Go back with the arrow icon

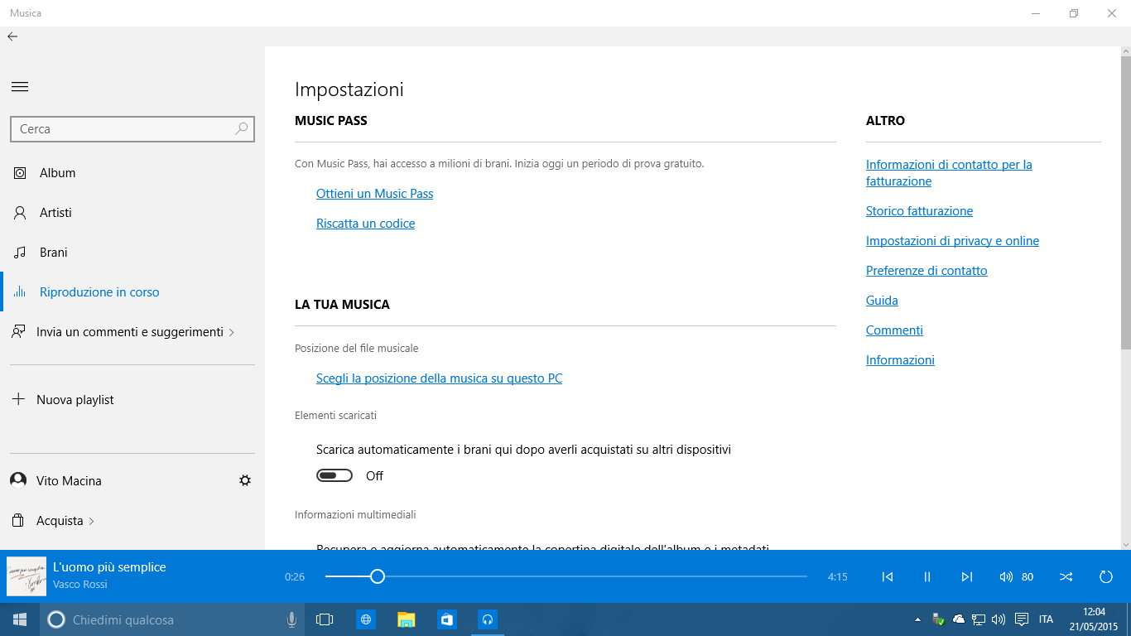(12, 36)
